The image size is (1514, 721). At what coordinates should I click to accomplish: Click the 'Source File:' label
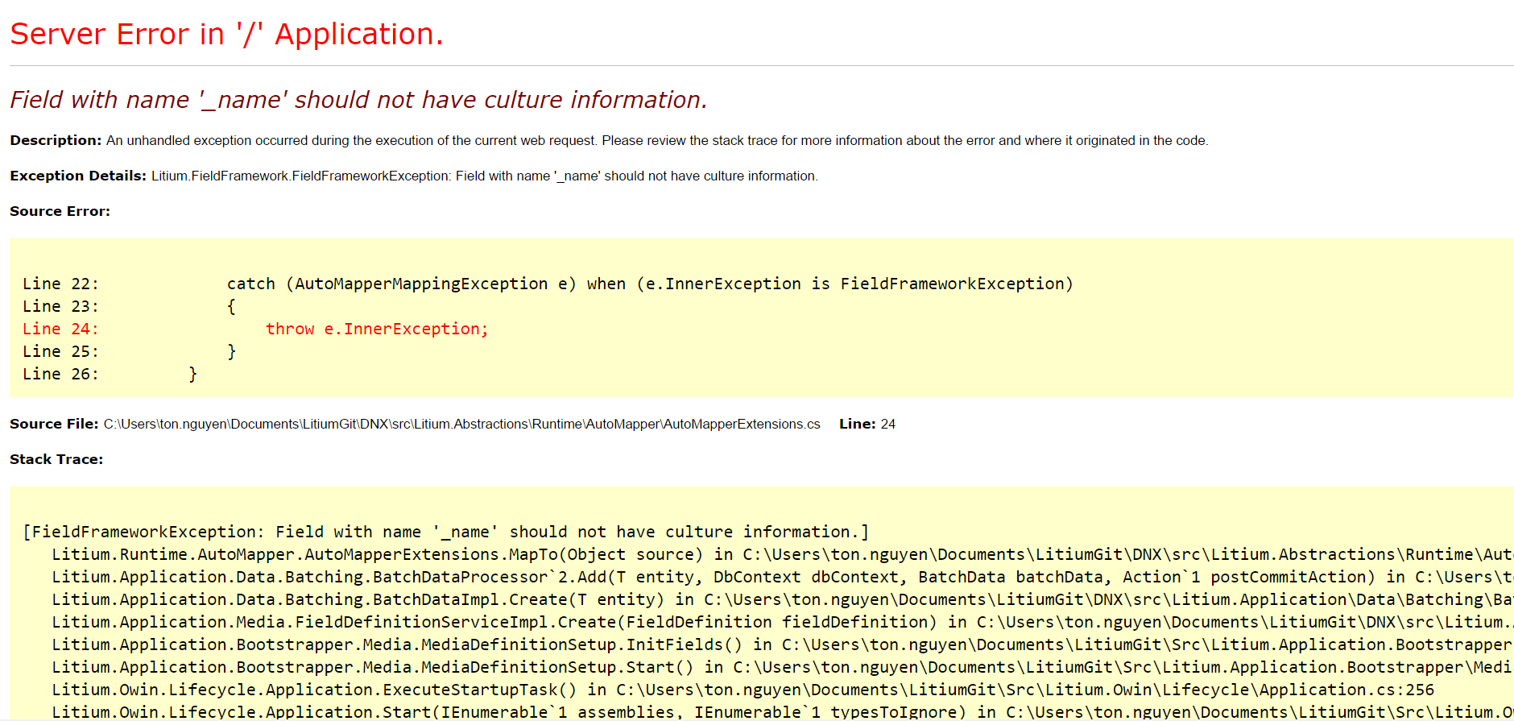click(x=54, y=424)
